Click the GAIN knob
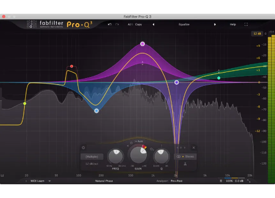Viewport: 275px width, 198px height. coord(139,155)
